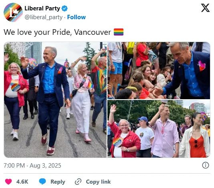
Task: Follow the Liberal Party account
Action: point(77,17)
